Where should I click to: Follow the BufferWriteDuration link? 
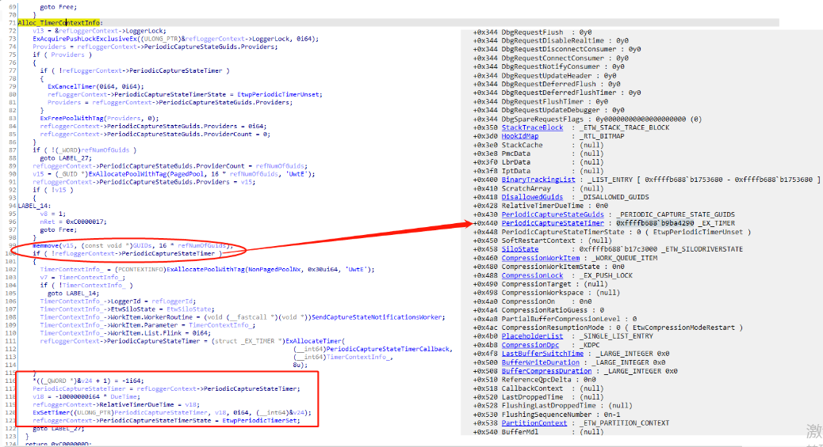(540, 362)
